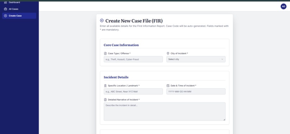Click the Create Case plus-circle icon
This screenshot has height=134, width=290.
click(x=5, y=16)
